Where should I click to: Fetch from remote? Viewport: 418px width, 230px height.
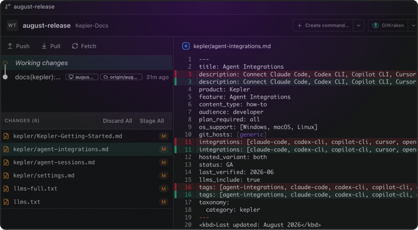coord(84,46)
